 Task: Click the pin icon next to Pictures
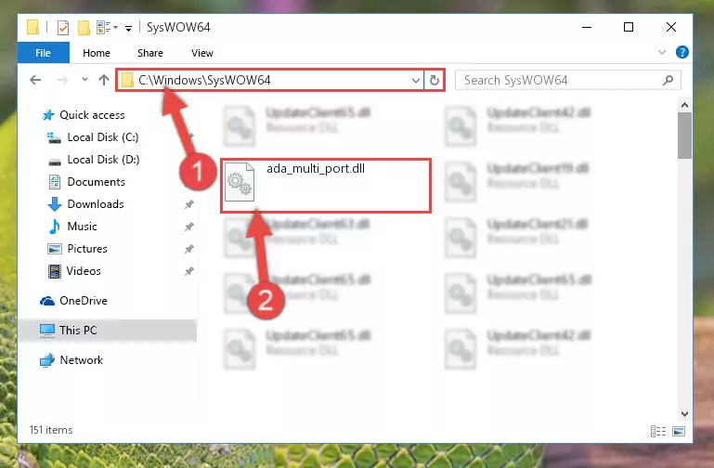pyautogui.click(x=189, y=249)
